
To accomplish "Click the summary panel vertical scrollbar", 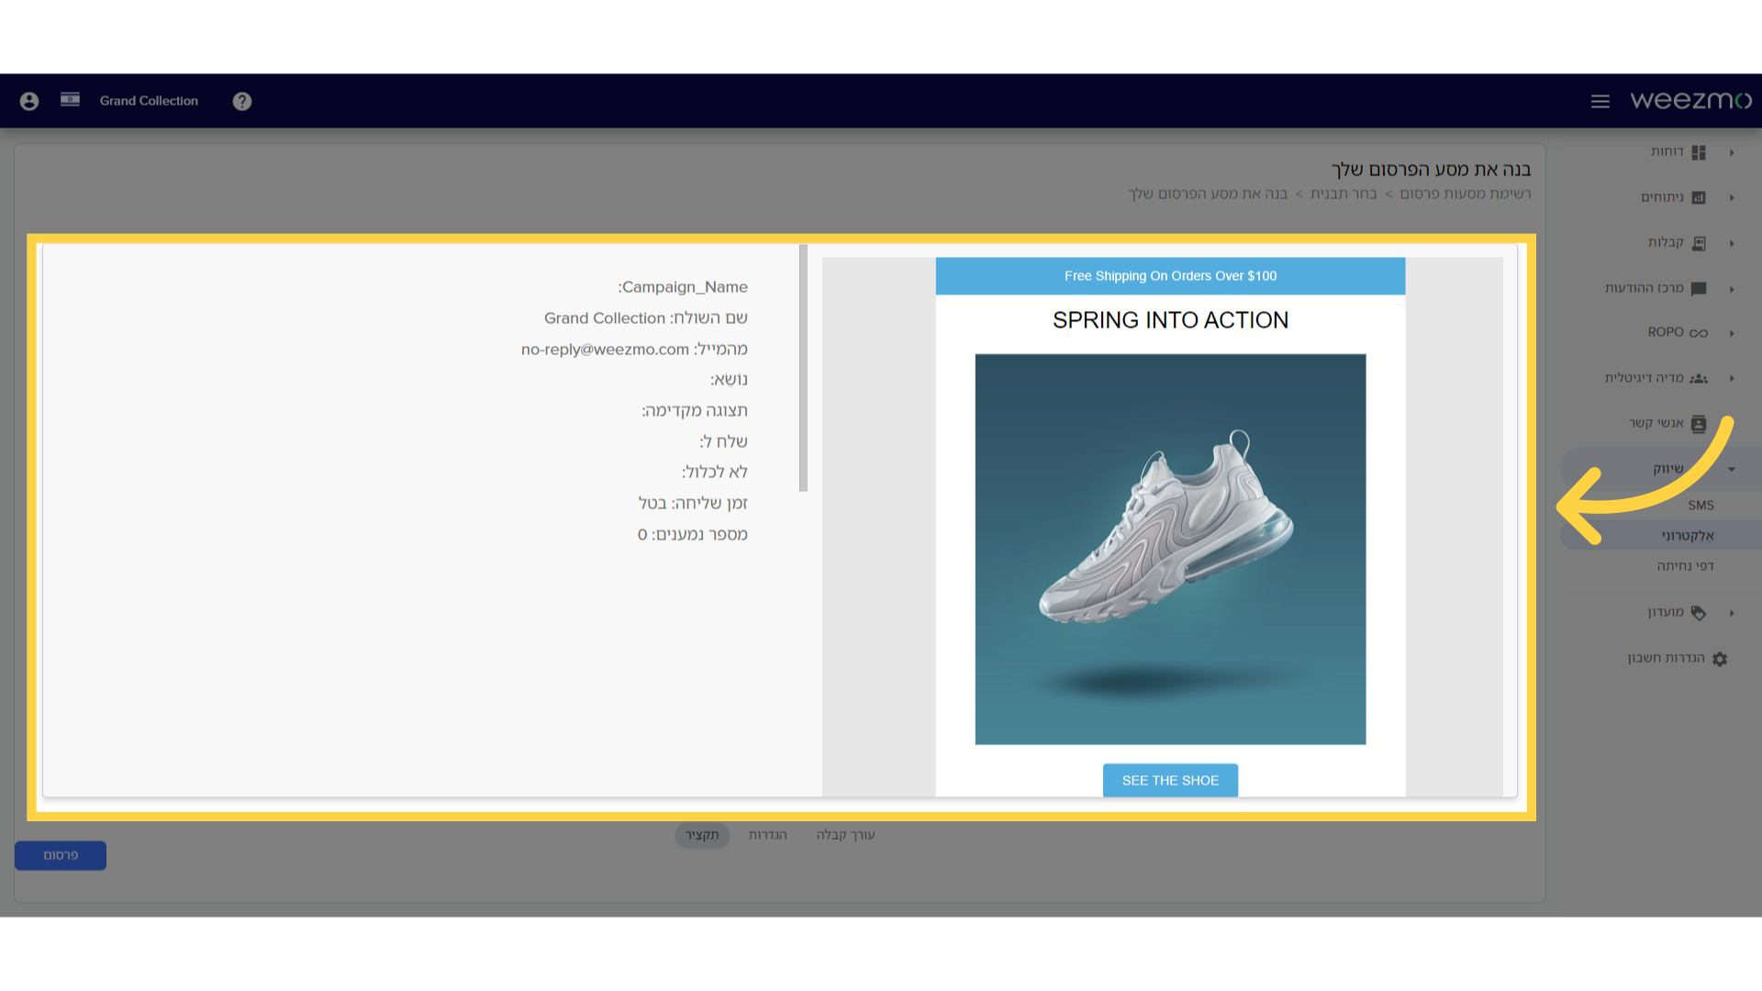I will click(803, 368).
